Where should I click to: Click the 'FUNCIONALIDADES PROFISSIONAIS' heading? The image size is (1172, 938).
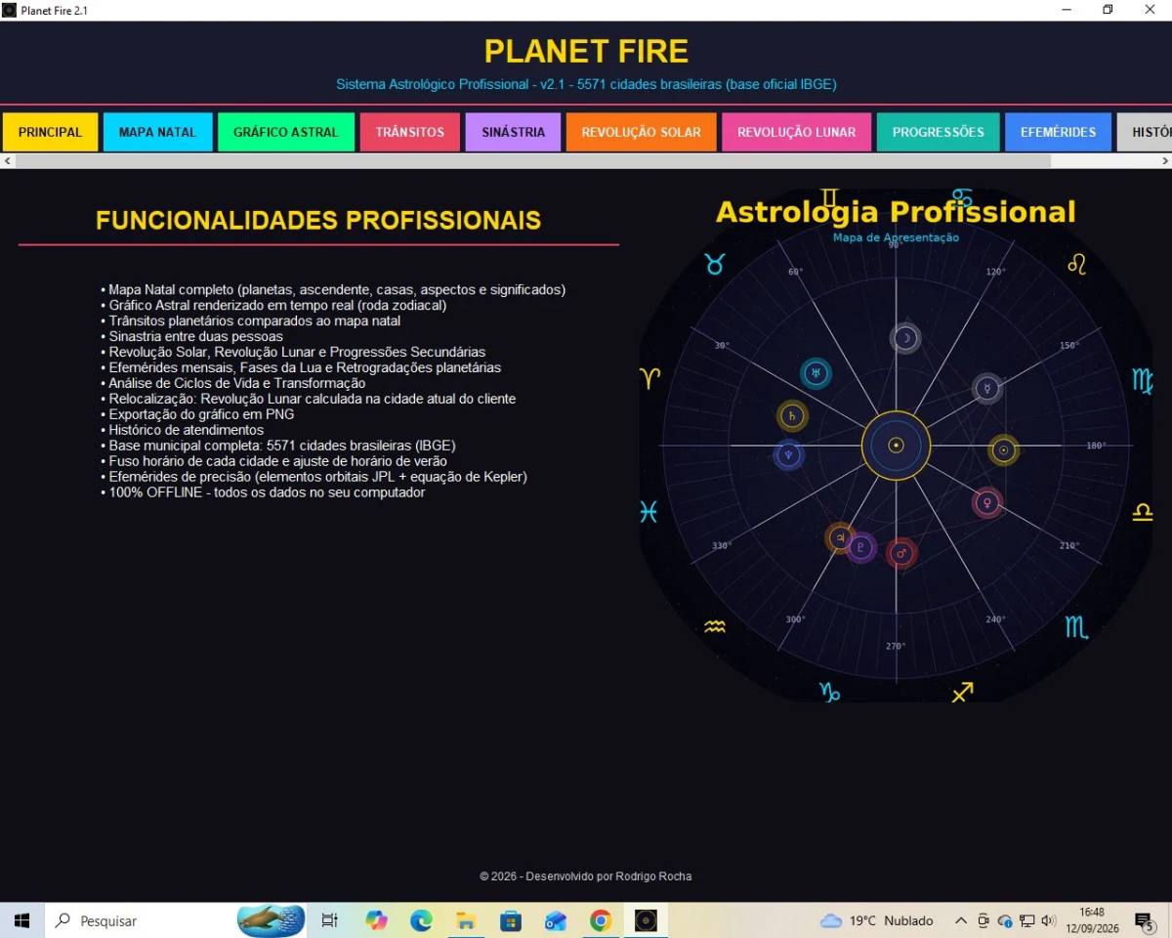click(318, 220)
